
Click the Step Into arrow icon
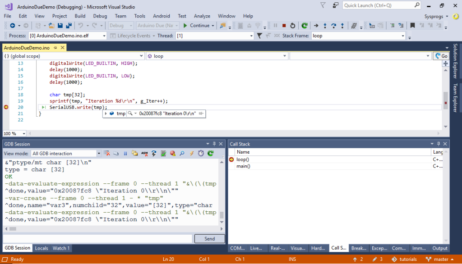325,26
